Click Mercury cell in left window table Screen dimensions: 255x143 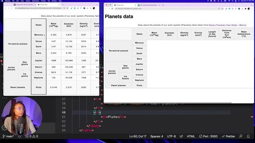[39, 35]
